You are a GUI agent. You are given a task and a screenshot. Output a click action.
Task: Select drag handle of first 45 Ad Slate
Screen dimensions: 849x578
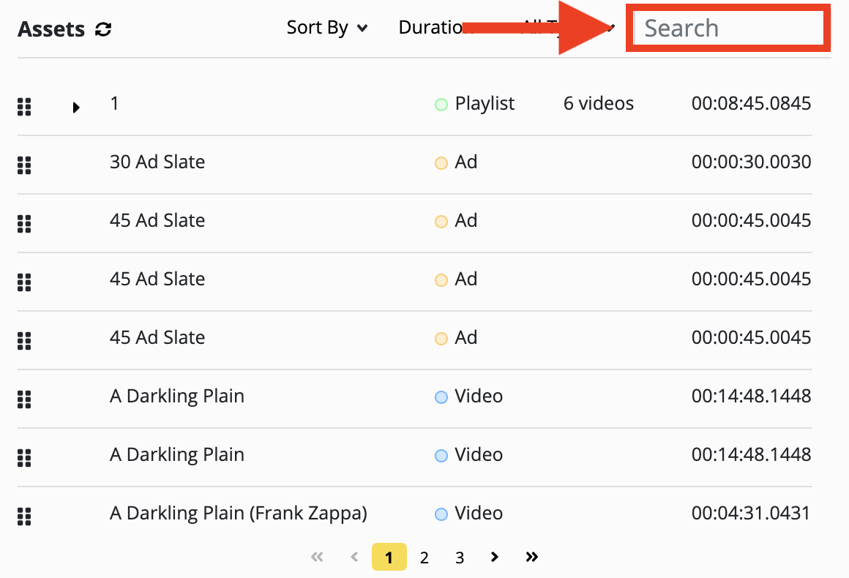(x=24, y=223)
